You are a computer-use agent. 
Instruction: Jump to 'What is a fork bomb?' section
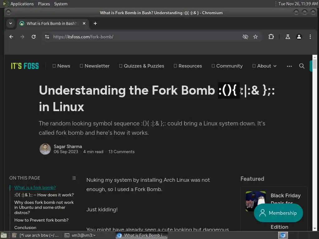[x=35, y=187]
